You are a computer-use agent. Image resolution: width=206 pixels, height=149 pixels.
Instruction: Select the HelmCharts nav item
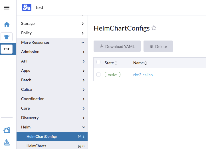[52, 146]
